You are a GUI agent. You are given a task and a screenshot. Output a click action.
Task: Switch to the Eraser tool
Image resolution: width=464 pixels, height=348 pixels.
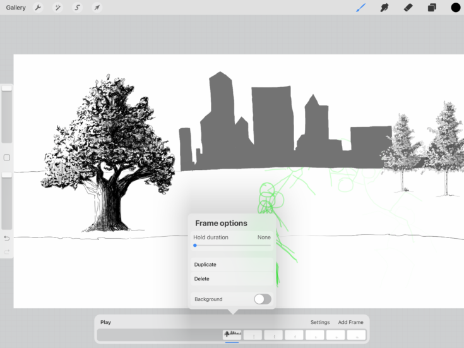pyautogui.click(x=408, y=8)
